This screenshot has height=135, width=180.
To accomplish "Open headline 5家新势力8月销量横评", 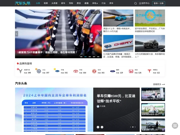I will pos(47,52).
